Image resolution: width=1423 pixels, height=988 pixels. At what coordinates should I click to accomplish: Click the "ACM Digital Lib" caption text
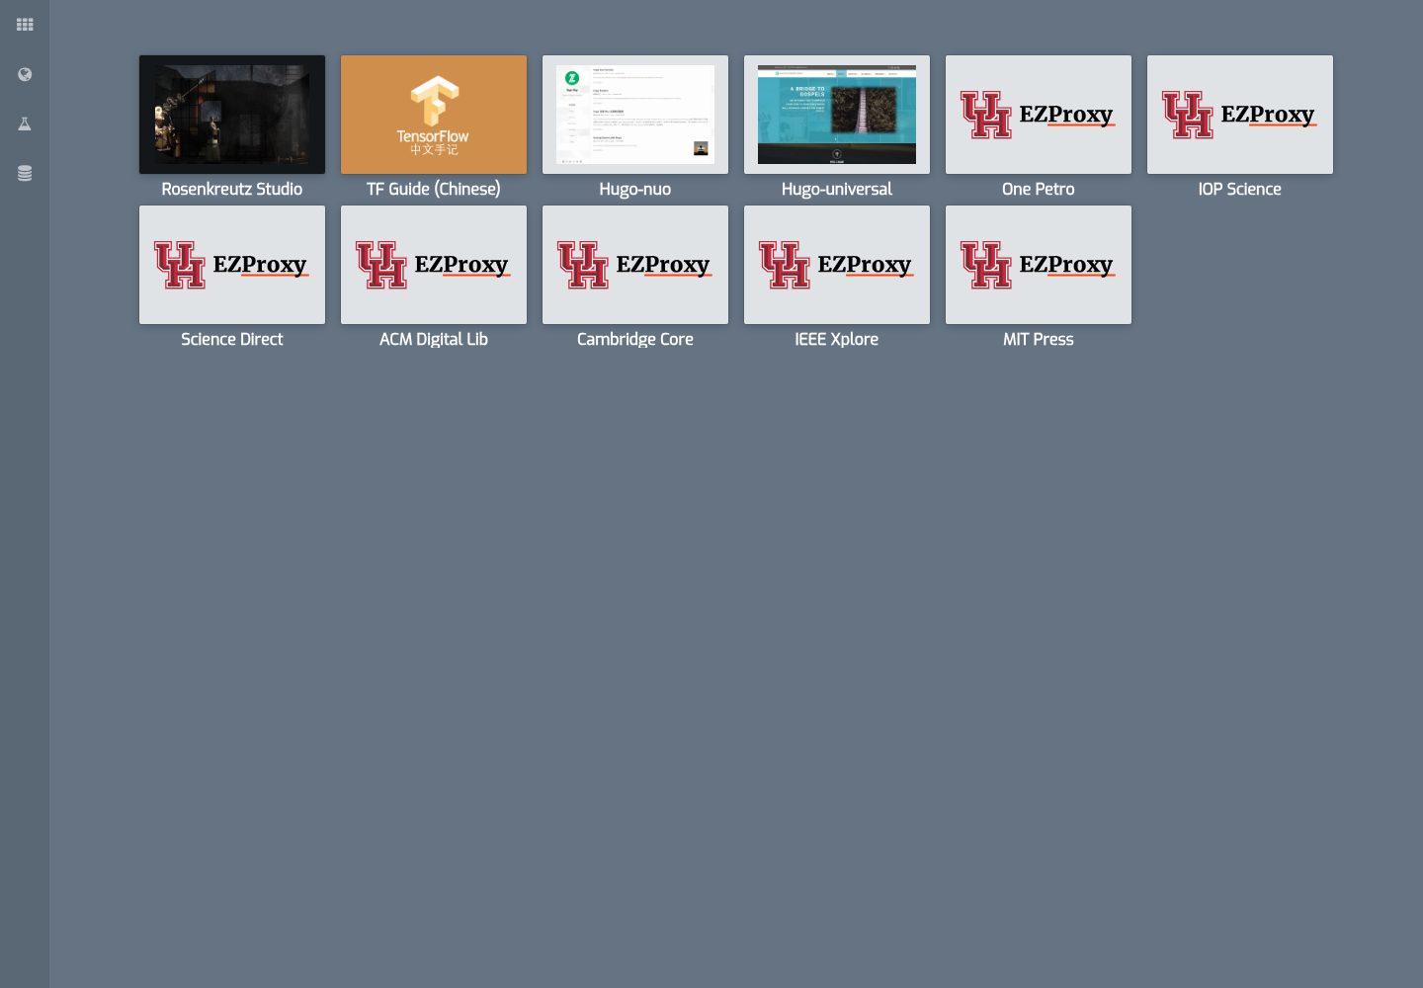434,339
